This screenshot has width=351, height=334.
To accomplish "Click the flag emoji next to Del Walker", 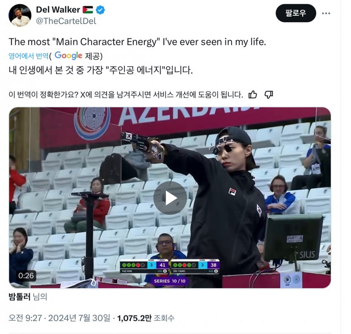I will pyautogui.click(x=88, y=10).
